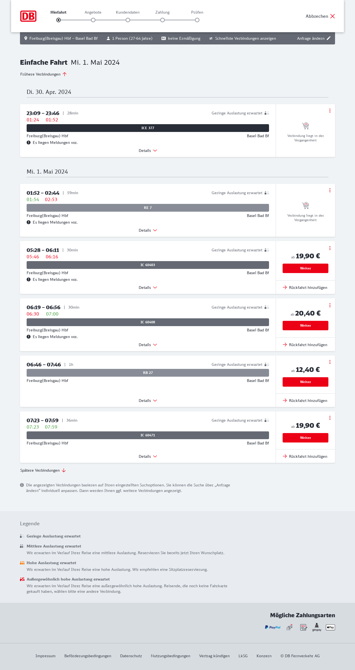This screenshot has width=355, height=670.
Task: Select the Angebote step circle
Action: pos(93,20)
